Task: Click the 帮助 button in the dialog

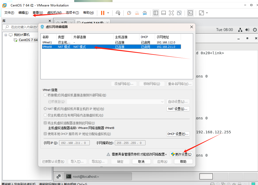Action: click(x=183, y=161)
